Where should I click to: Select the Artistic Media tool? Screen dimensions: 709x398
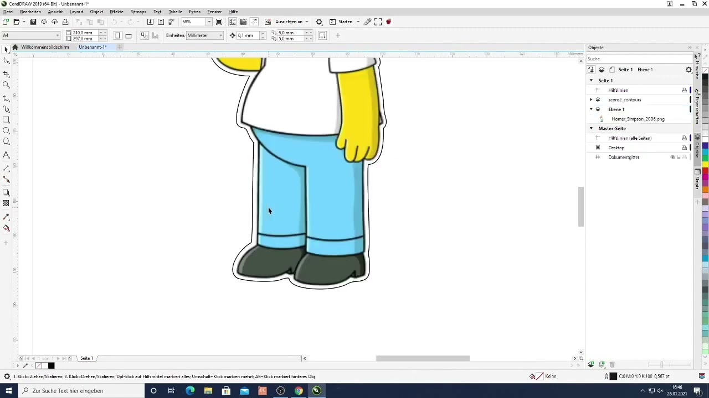point(6,109)
